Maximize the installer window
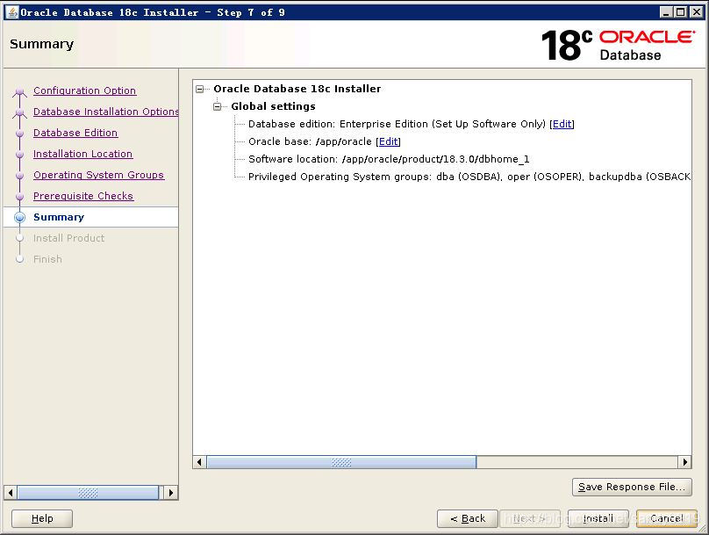 (x=681, y=12)
